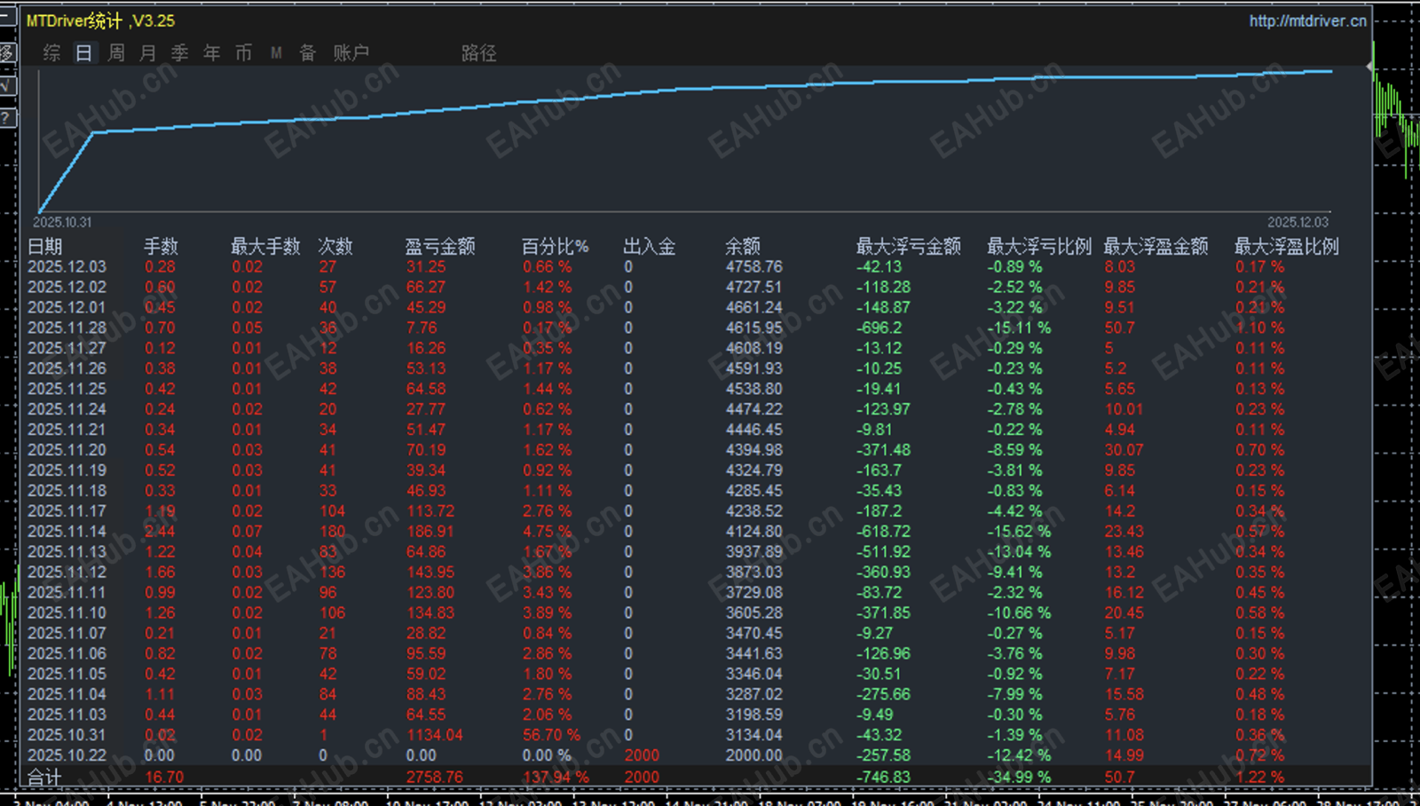The height and width of the screenshot is (806, 1420).
Task: Click the floating loss value -696.2
Action: tap(879, 328)
